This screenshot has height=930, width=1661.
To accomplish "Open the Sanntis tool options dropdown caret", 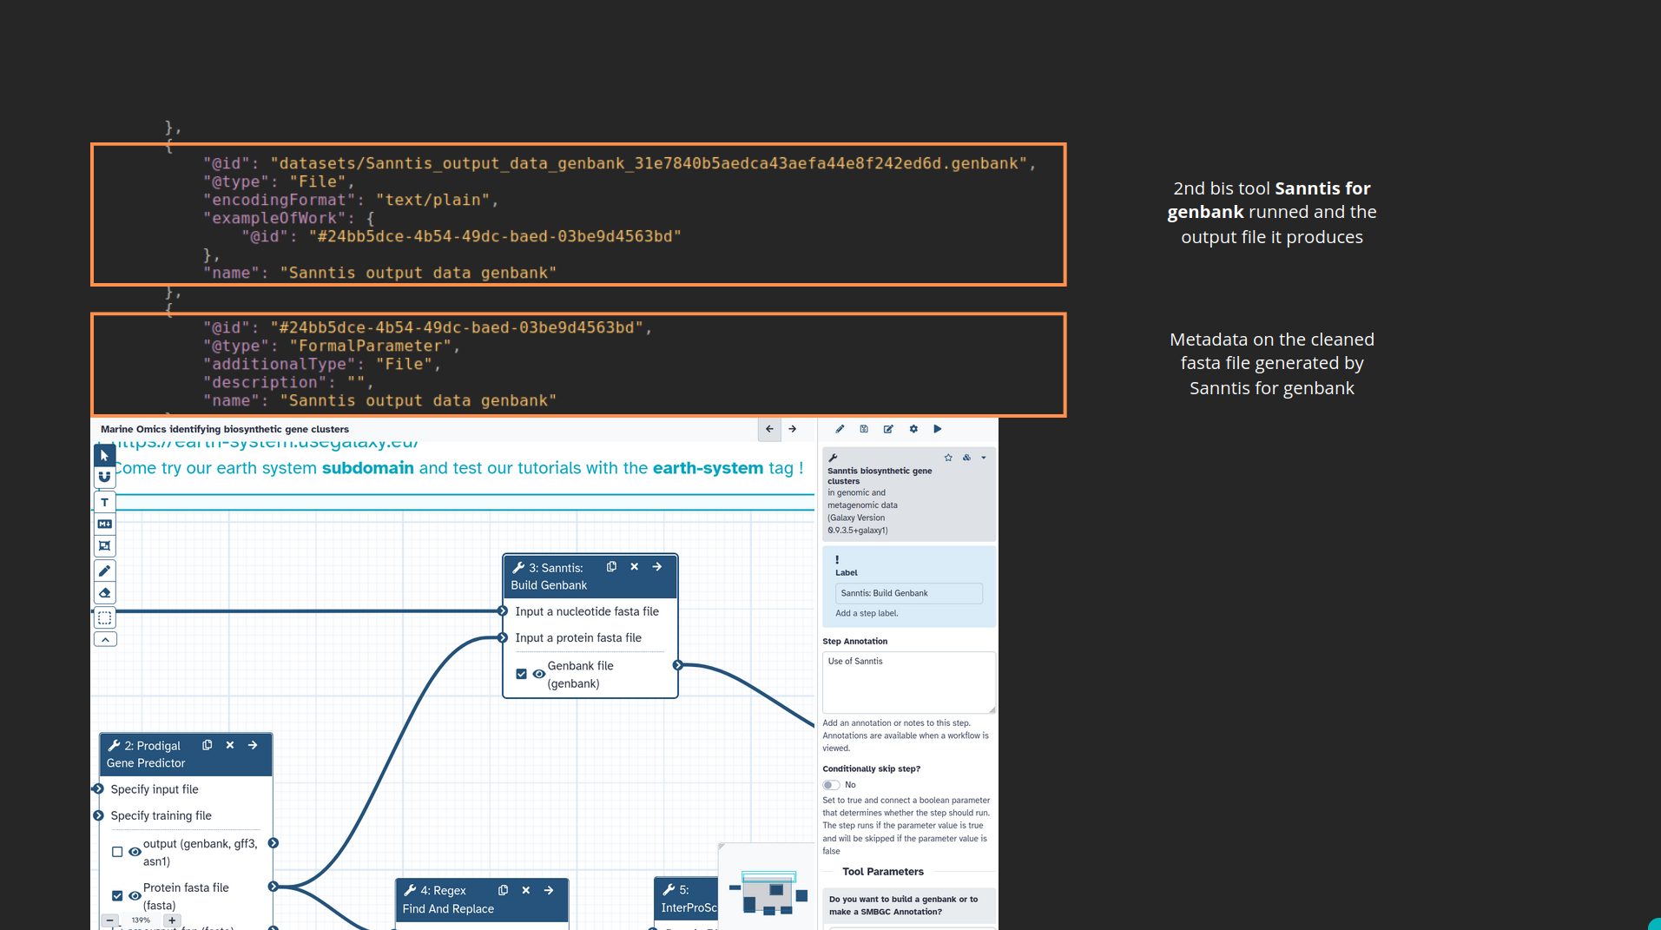I will point(984,458).
